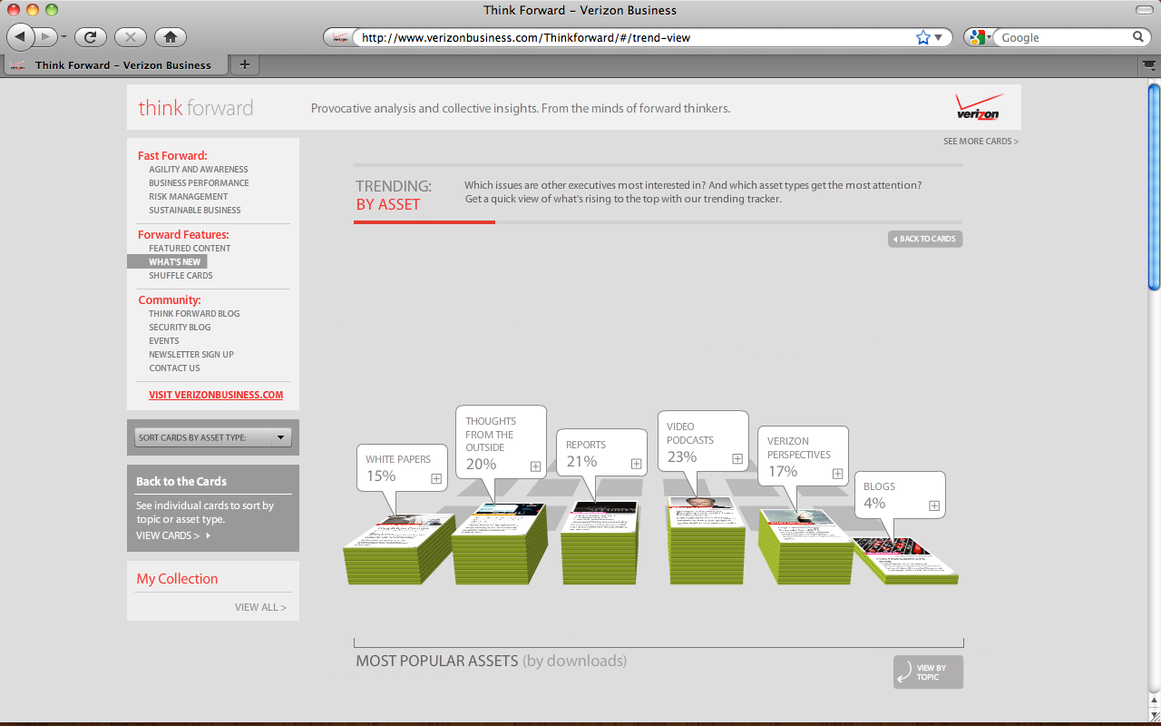1161x726 pixels.
Task: Open the list-all-tabs arrow
Action: [x=1148, y=65]
